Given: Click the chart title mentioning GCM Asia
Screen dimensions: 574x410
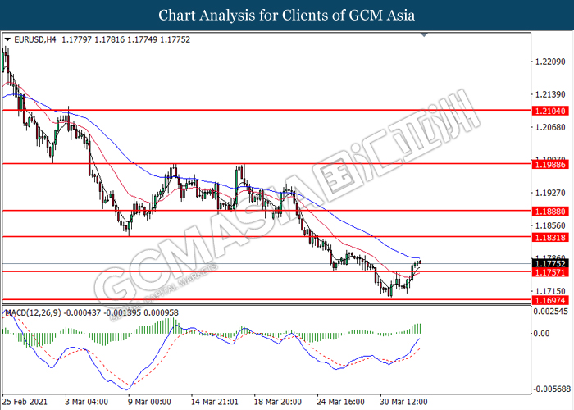Looking at the screenshot, I should pyautogui.click(x=286, y=15).
